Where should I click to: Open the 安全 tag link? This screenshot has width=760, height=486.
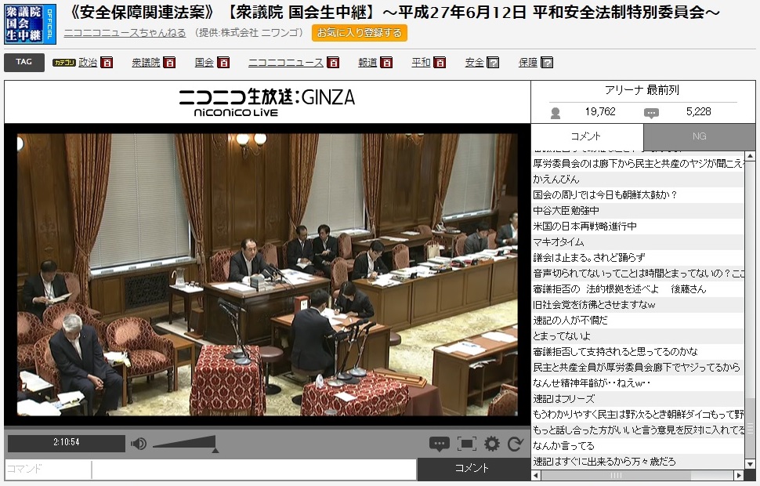(x=474, y=62)
